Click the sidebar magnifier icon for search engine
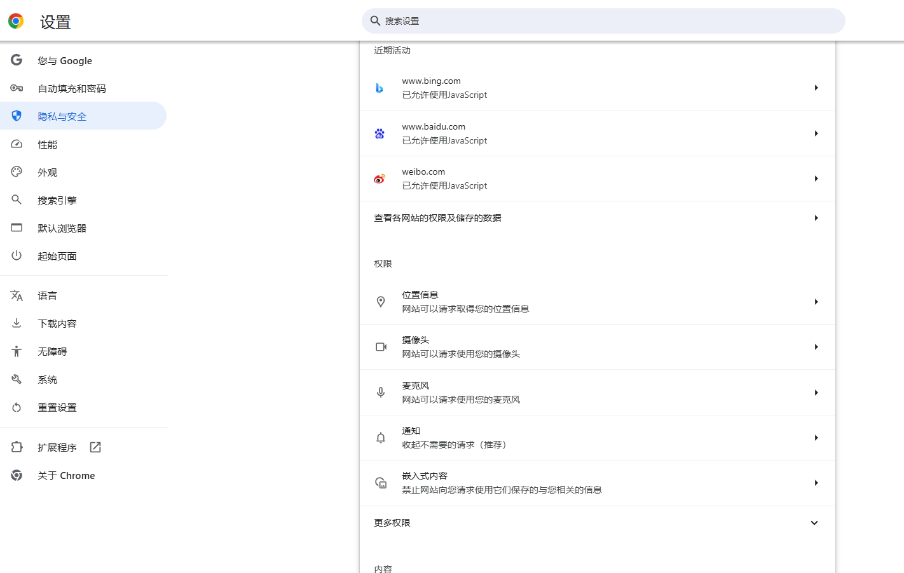 pos(17,199)
